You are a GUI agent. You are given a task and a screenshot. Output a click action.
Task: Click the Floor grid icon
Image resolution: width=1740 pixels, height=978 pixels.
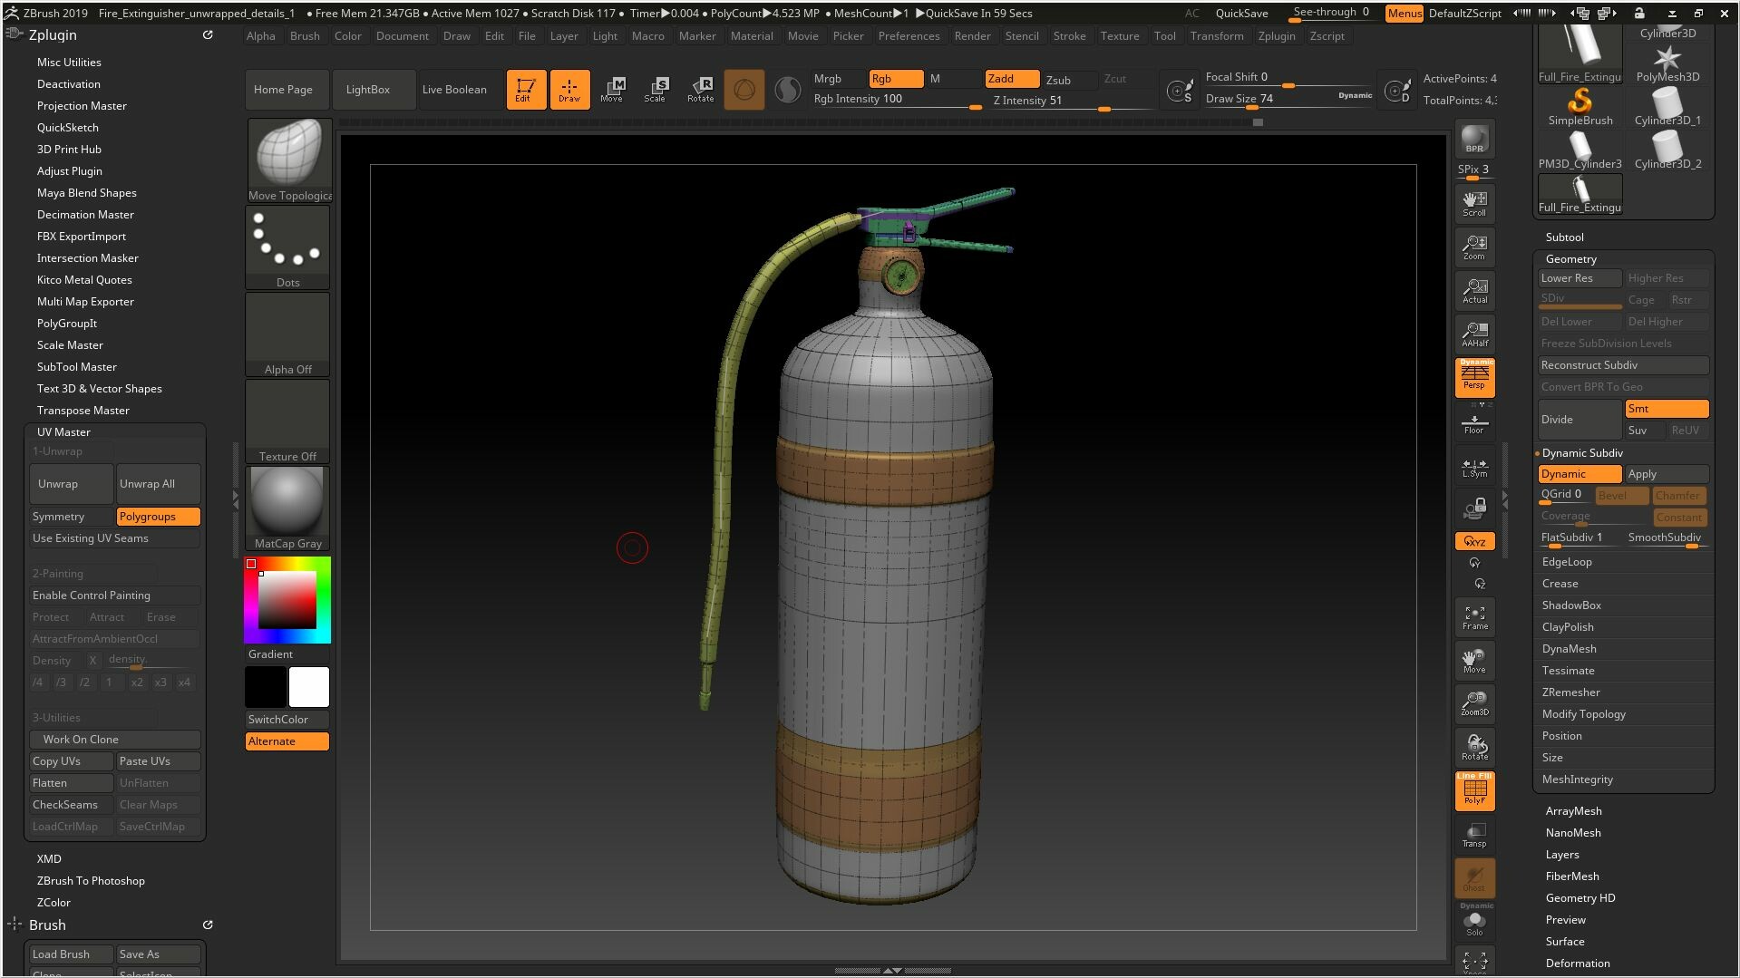tap(1474, 422)
